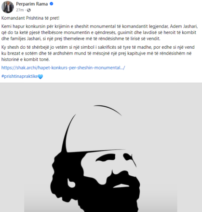The width and height of the screenshot is (202, 212).
Task: Open the shak.archi competition link
Action: [x=63, y=68]
